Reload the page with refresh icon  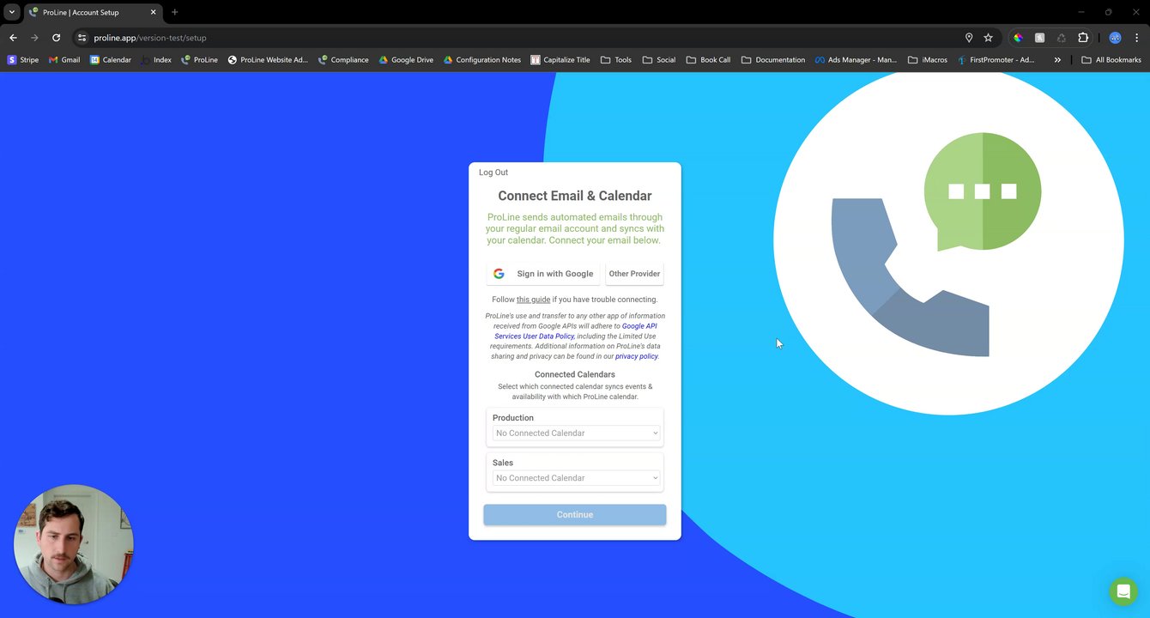56,38
